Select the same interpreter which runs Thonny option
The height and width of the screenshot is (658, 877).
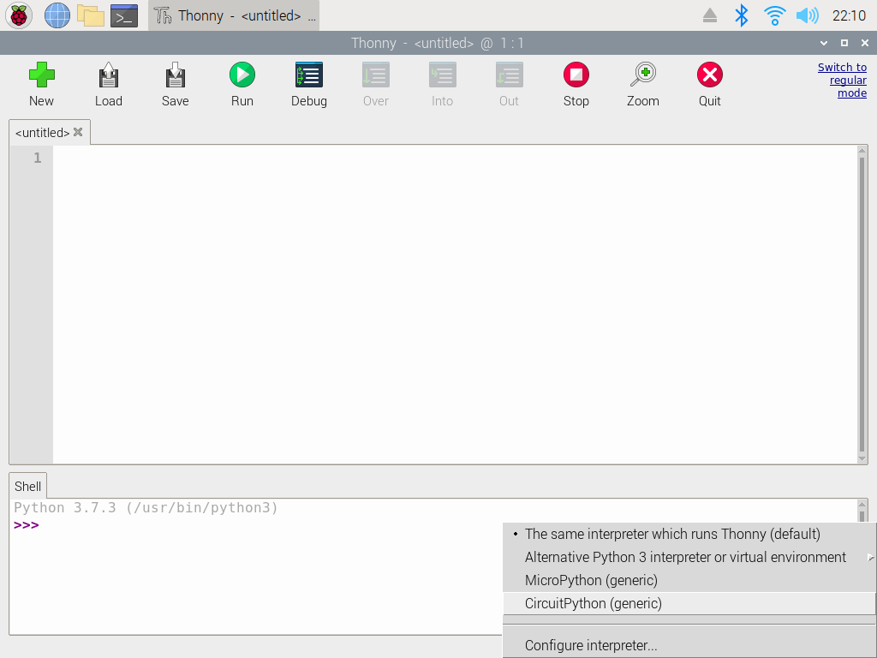[689, 535]
